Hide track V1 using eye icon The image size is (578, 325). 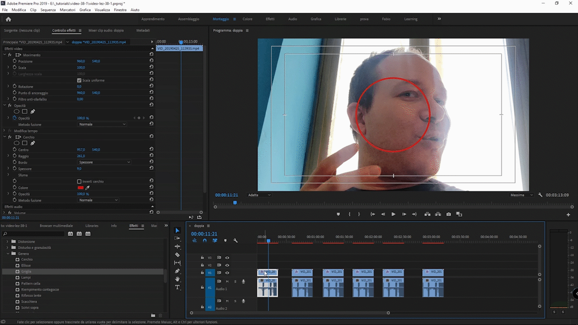point(227,273)
